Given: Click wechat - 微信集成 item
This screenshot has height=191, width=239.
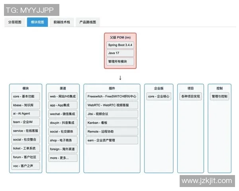Looking at the screenshot, I should click(x=63, y=114).
